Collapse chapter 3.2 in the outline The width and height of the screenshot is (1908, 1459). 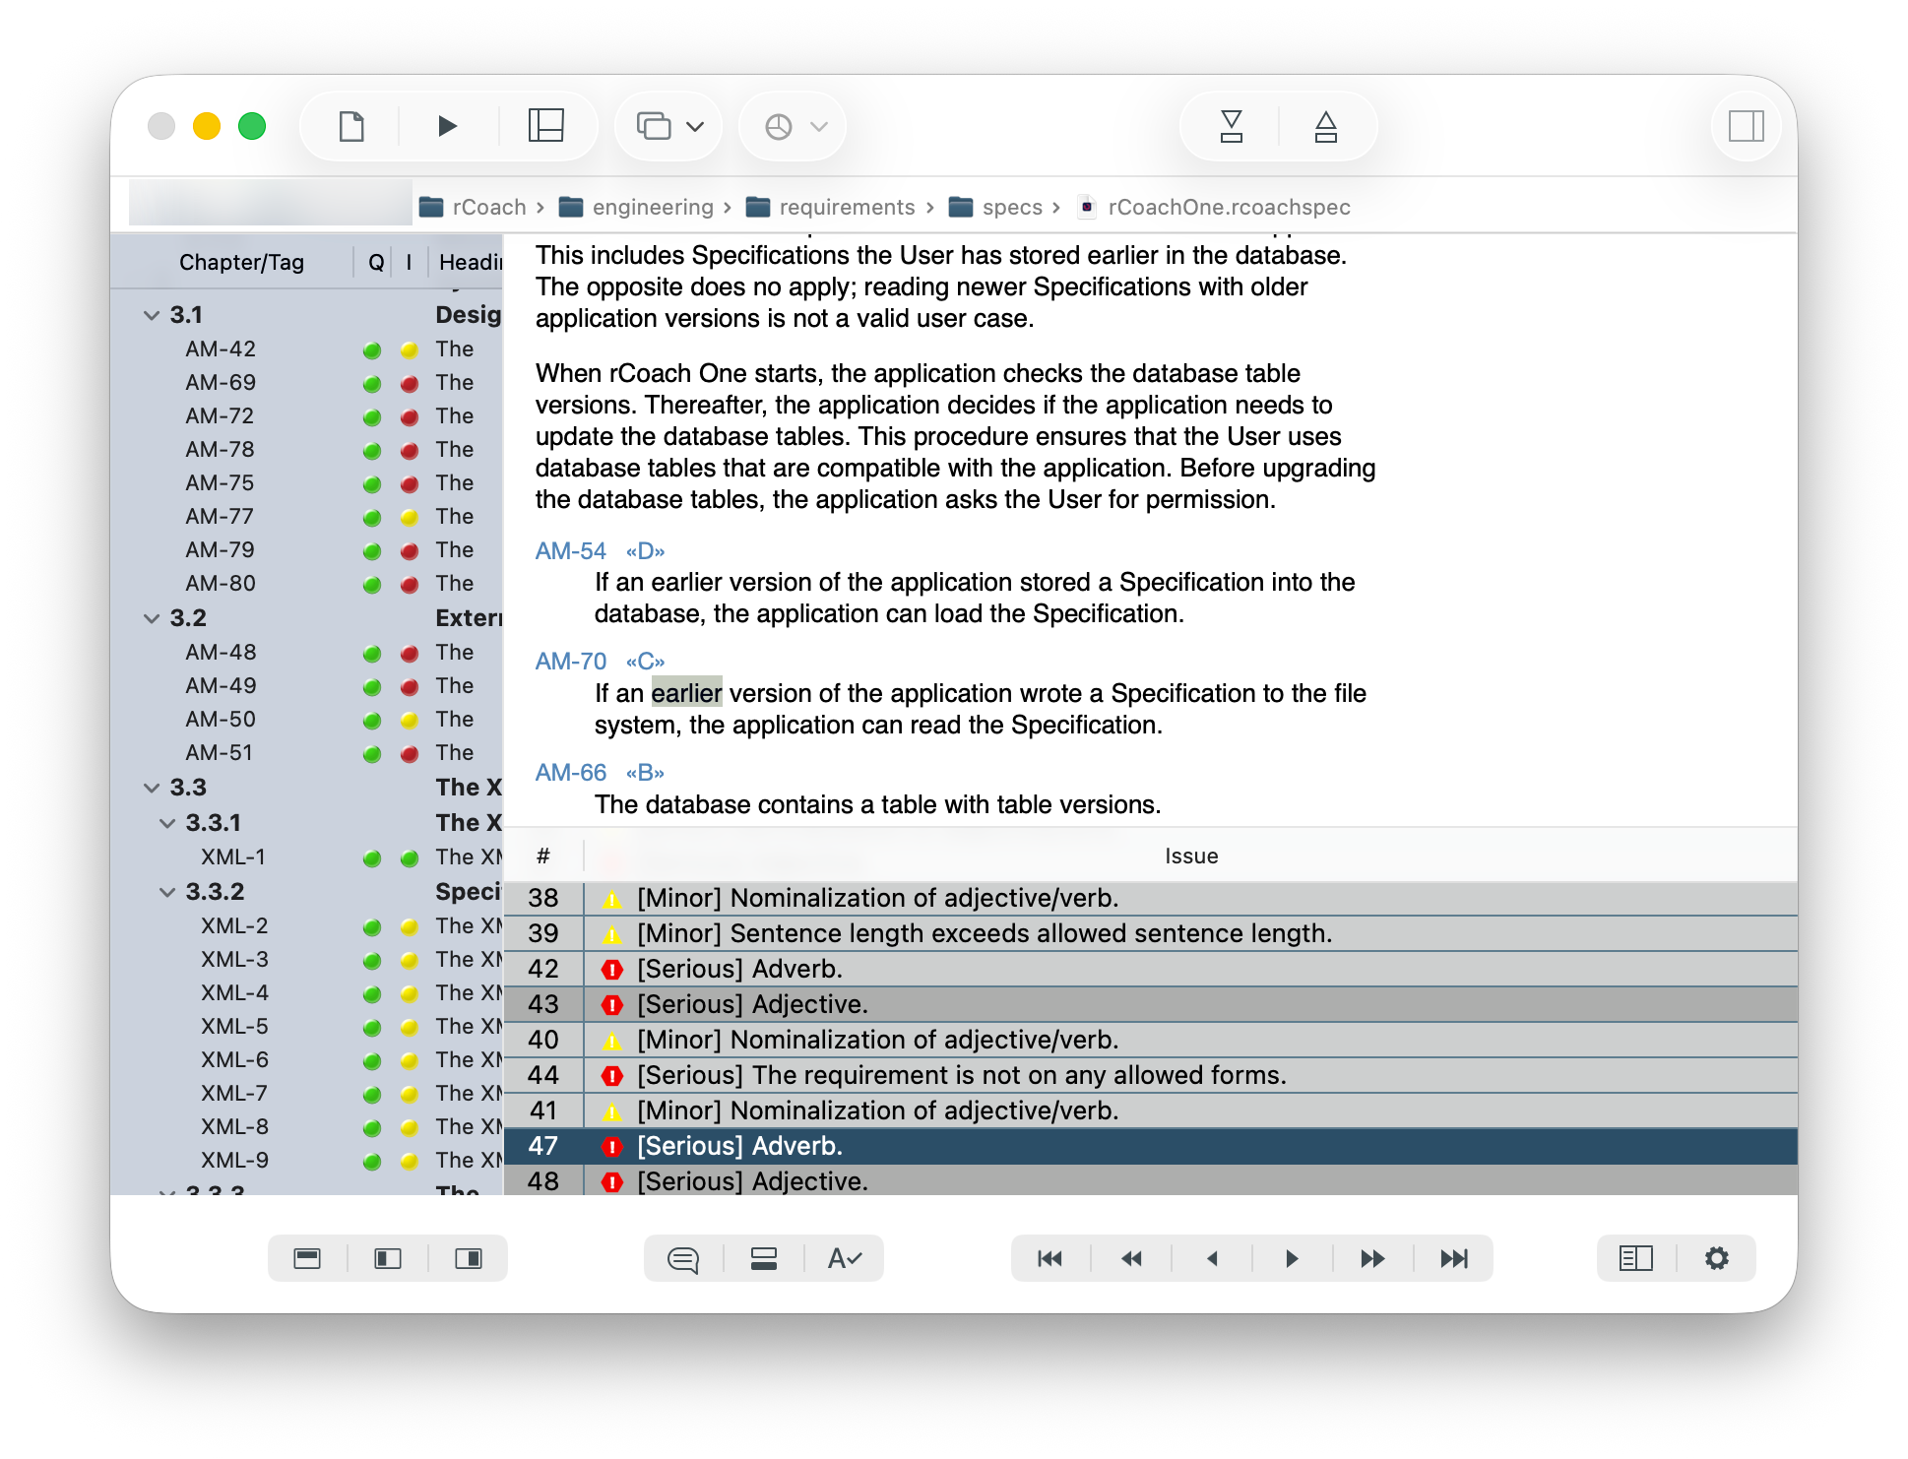[x=152, y=618]
